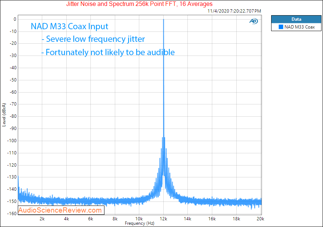Click the Severe low frequency jitter annotation
The image size is (323, 227).
93,39
